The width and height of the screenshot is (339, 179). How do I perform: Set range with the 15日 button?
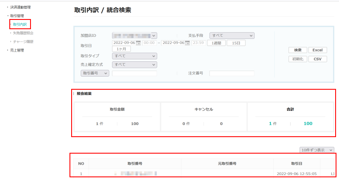[236, 43]
